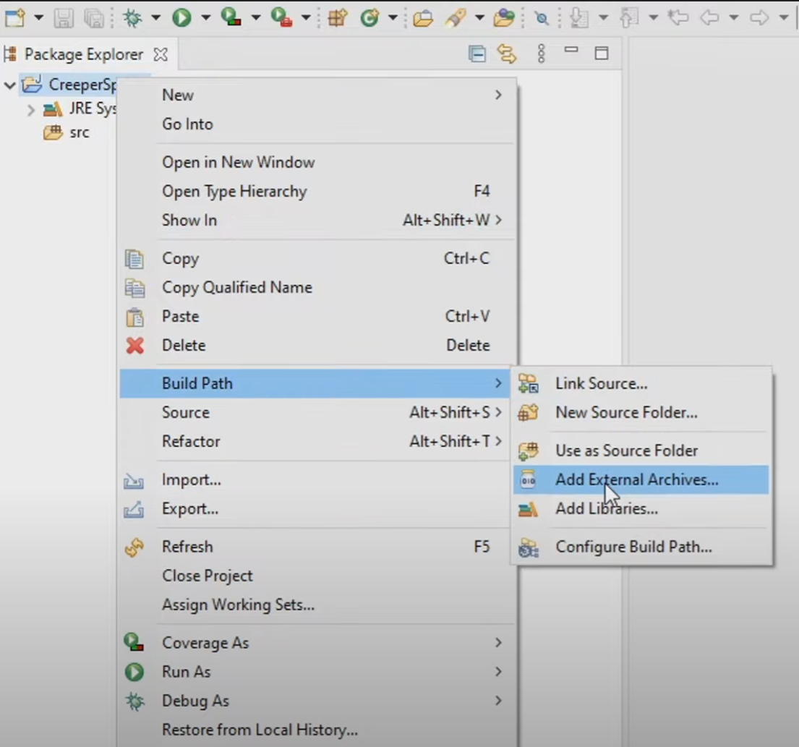Choose Refresh from context menu
This screenshot has height=747, width=799.
(x=315, y=547)
